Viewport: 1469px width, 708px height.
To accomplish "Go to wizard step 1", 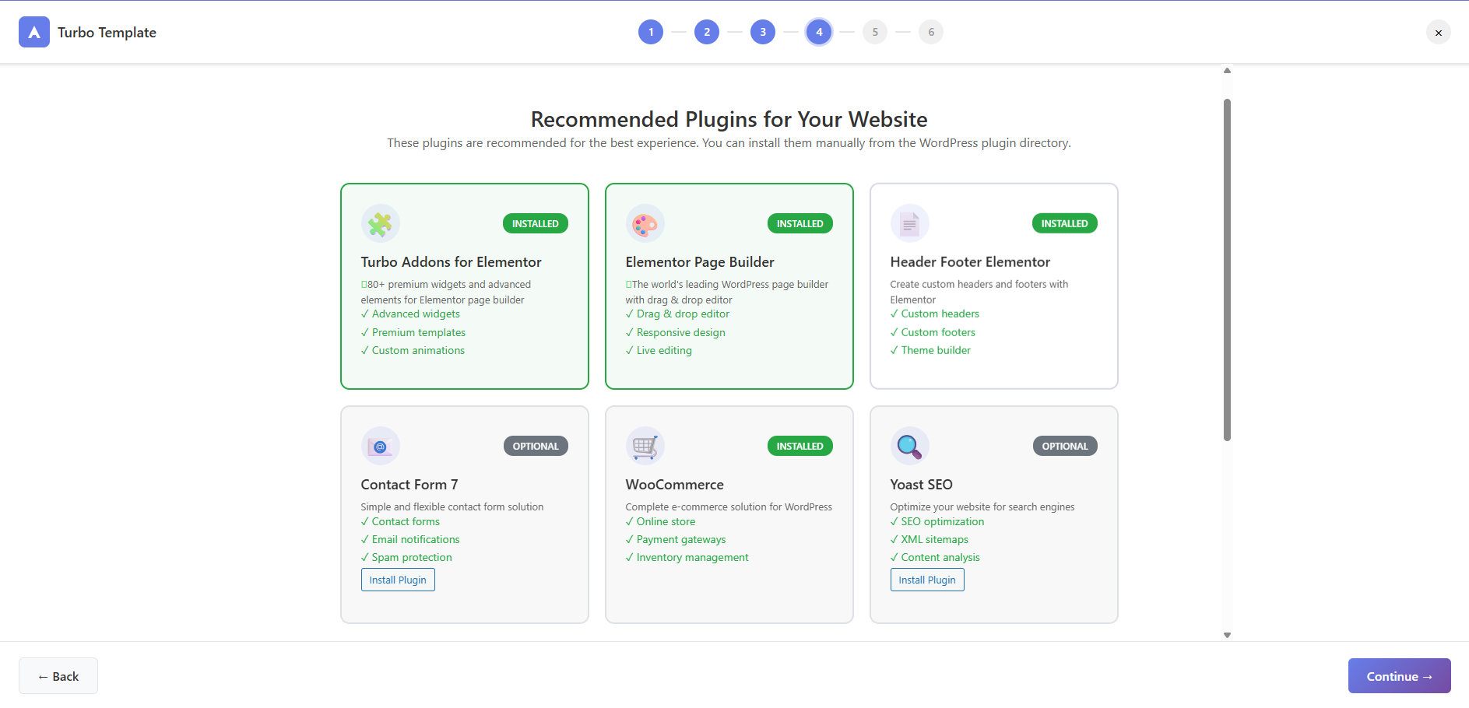I will (651, 32).
